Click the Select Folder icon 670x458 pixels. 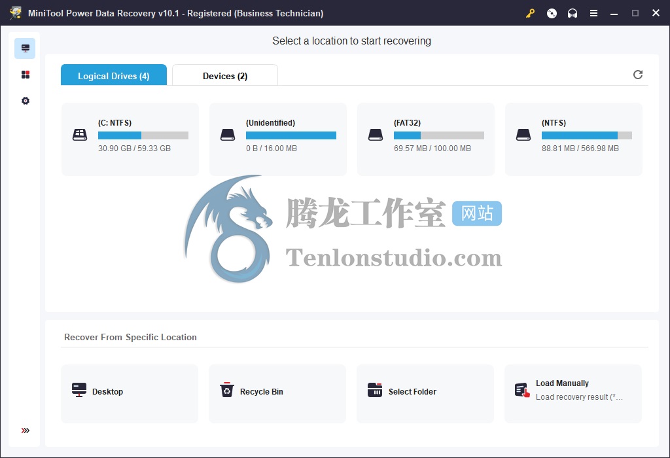point(375,390)
